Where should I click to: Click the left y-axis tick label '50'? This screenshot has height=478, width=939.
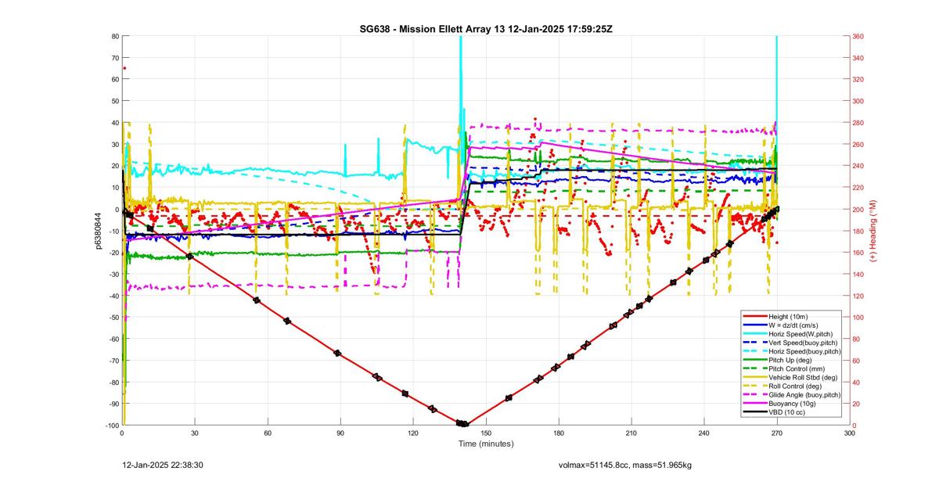[114, 101]
